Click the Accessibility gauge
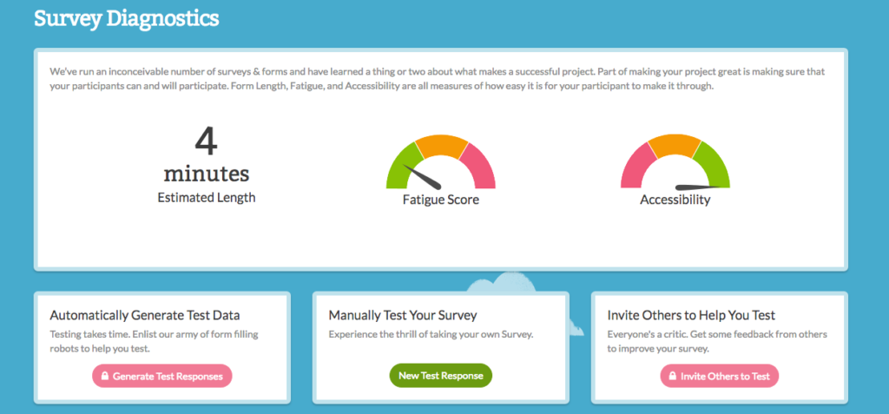 coord(675,161)
